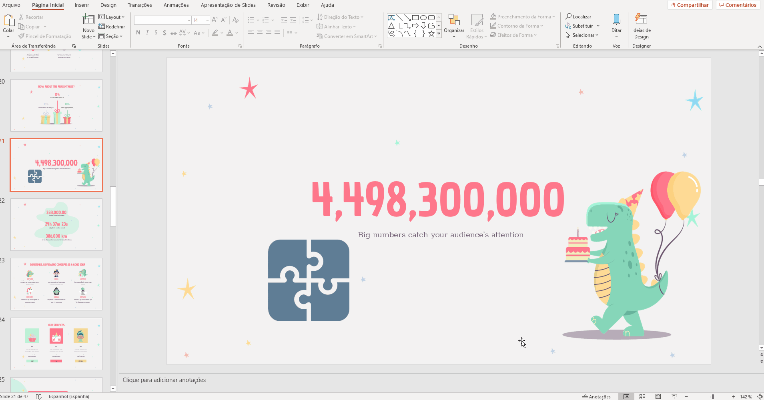
Task: Select the puzzle piece graphic on slide
Action: pos(309,280)
